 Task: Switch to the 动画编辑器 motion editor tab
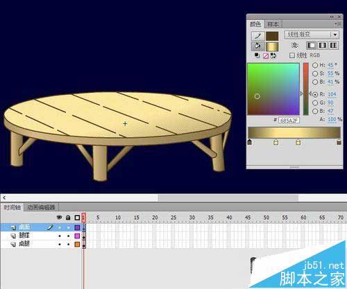41,207
